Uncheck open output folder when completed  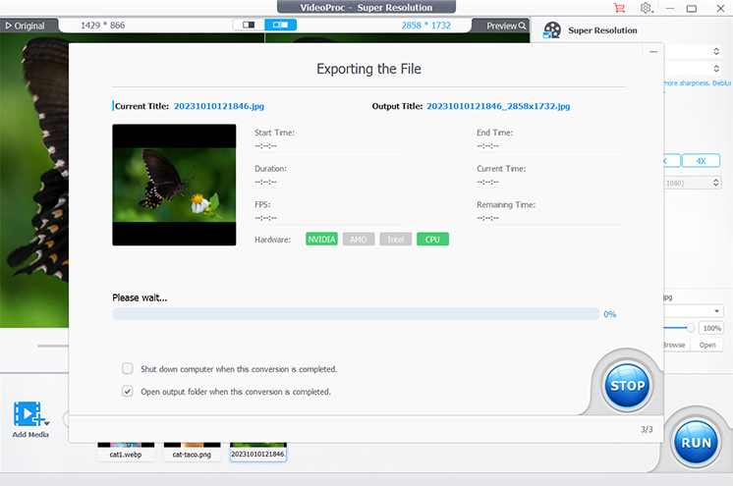pyautogui.click(x=127, y=391)
